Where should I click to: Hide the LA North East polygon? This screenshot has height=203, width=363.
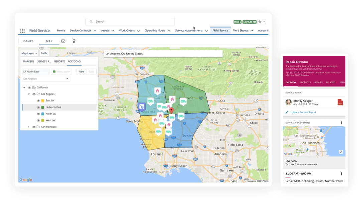pyautogui.click(x=38, y=107)
